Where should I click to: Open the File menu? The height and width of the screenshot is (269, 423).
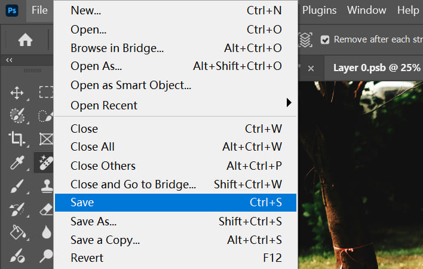point(39,10)
